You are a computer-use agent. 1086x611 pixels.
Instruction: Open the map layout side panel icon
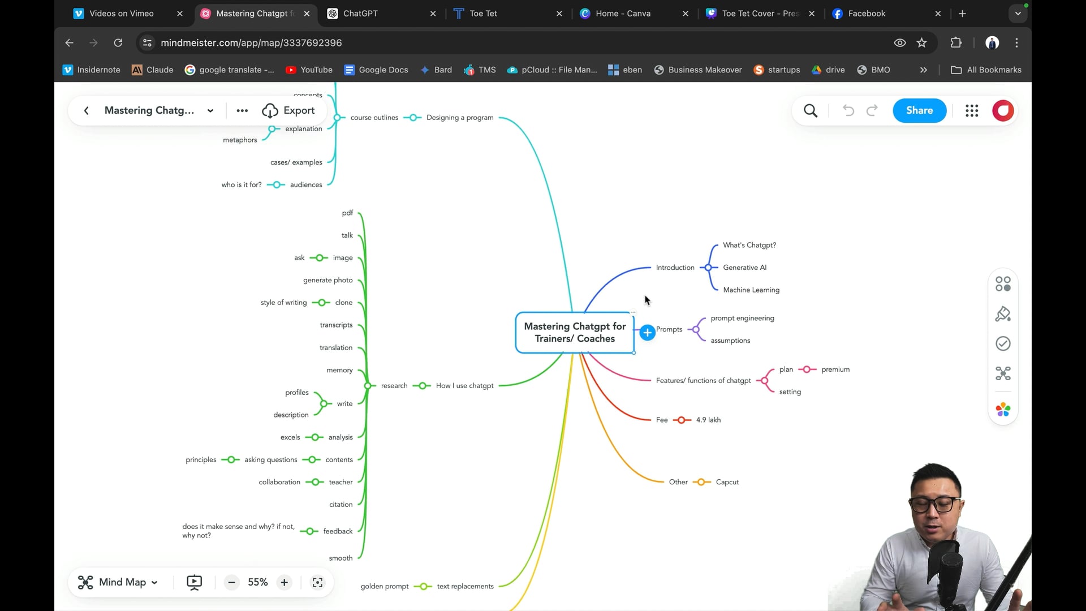pos(1003,373)
